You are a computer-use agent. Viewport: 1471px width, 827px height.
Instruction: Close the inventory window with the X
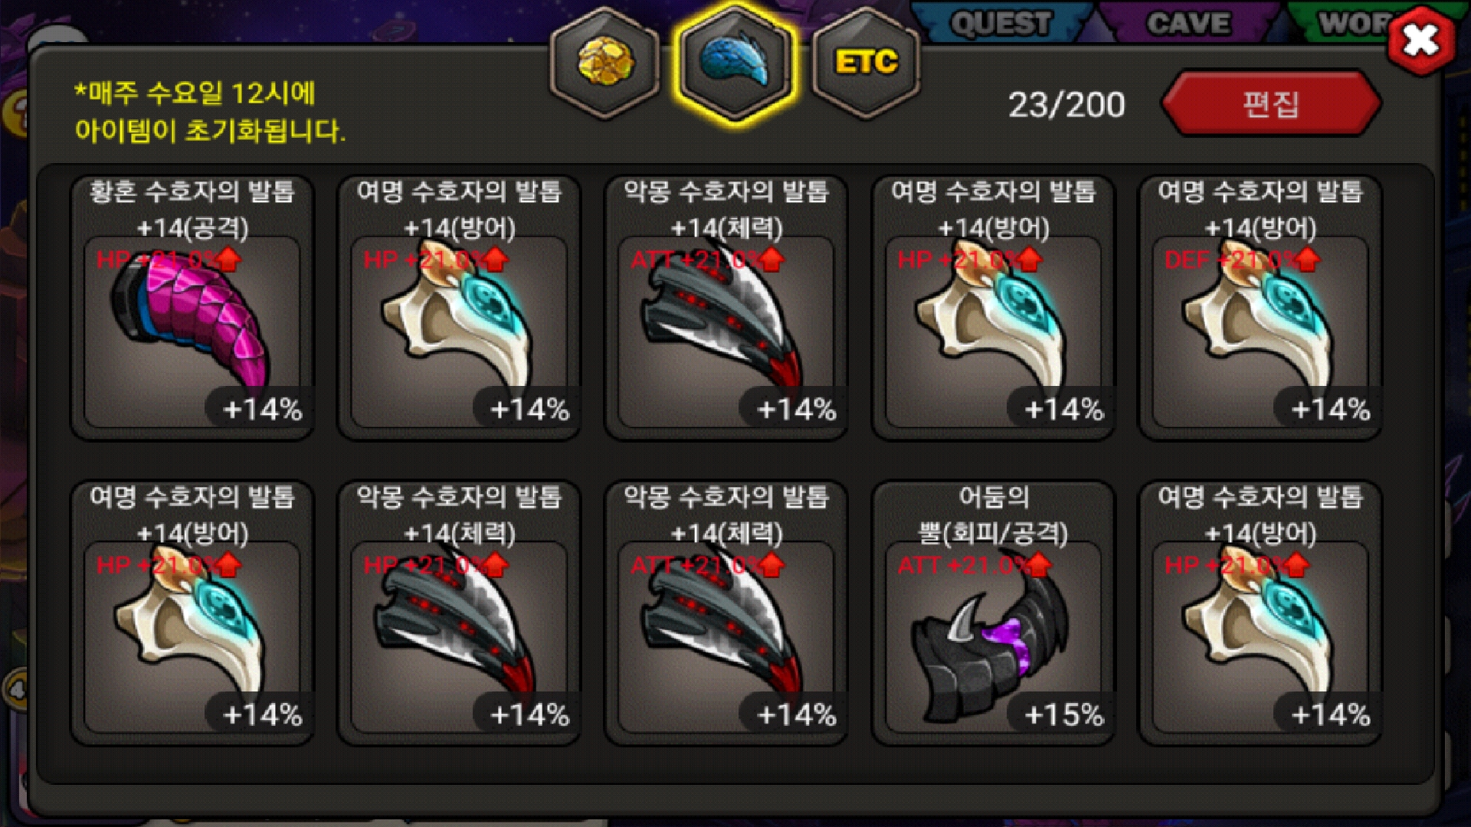click(x=1421, y=40)
